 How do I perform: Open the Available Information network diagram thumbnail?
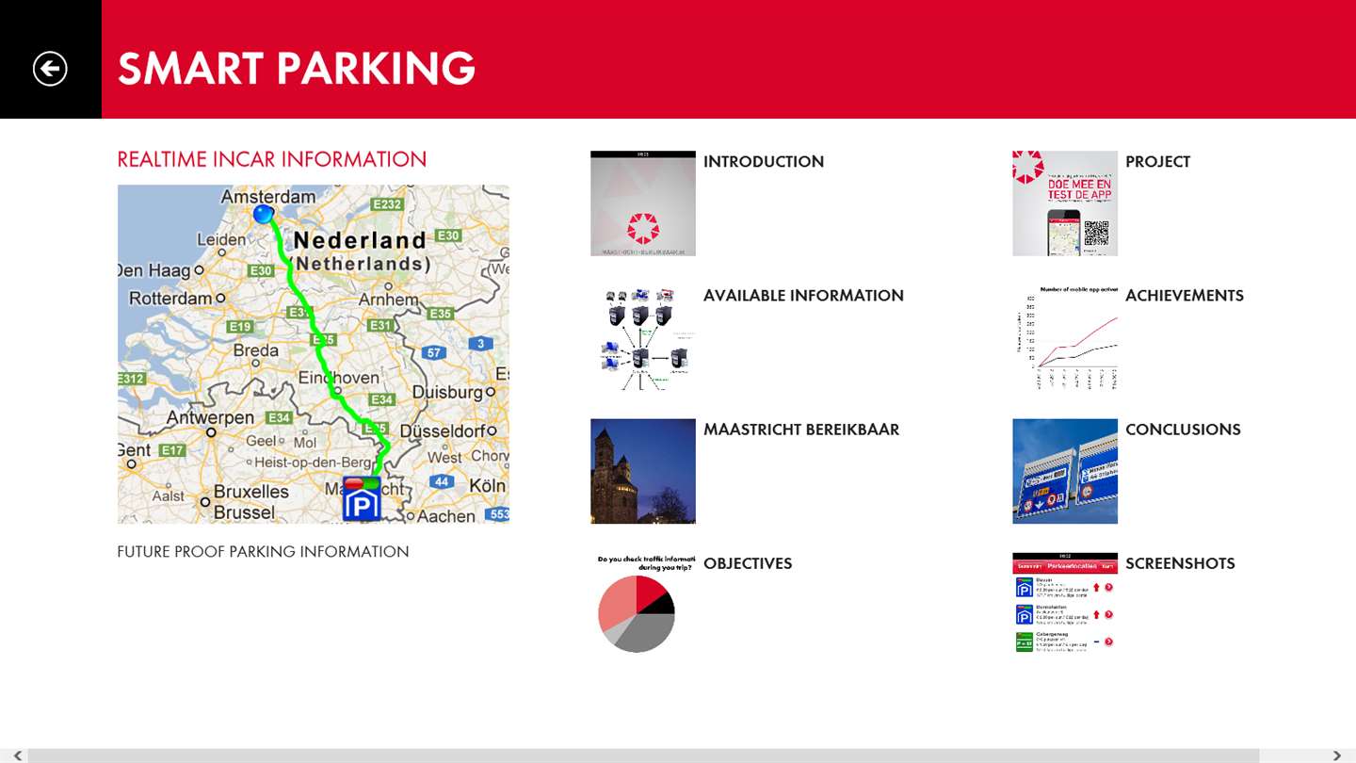pos(643,337)
